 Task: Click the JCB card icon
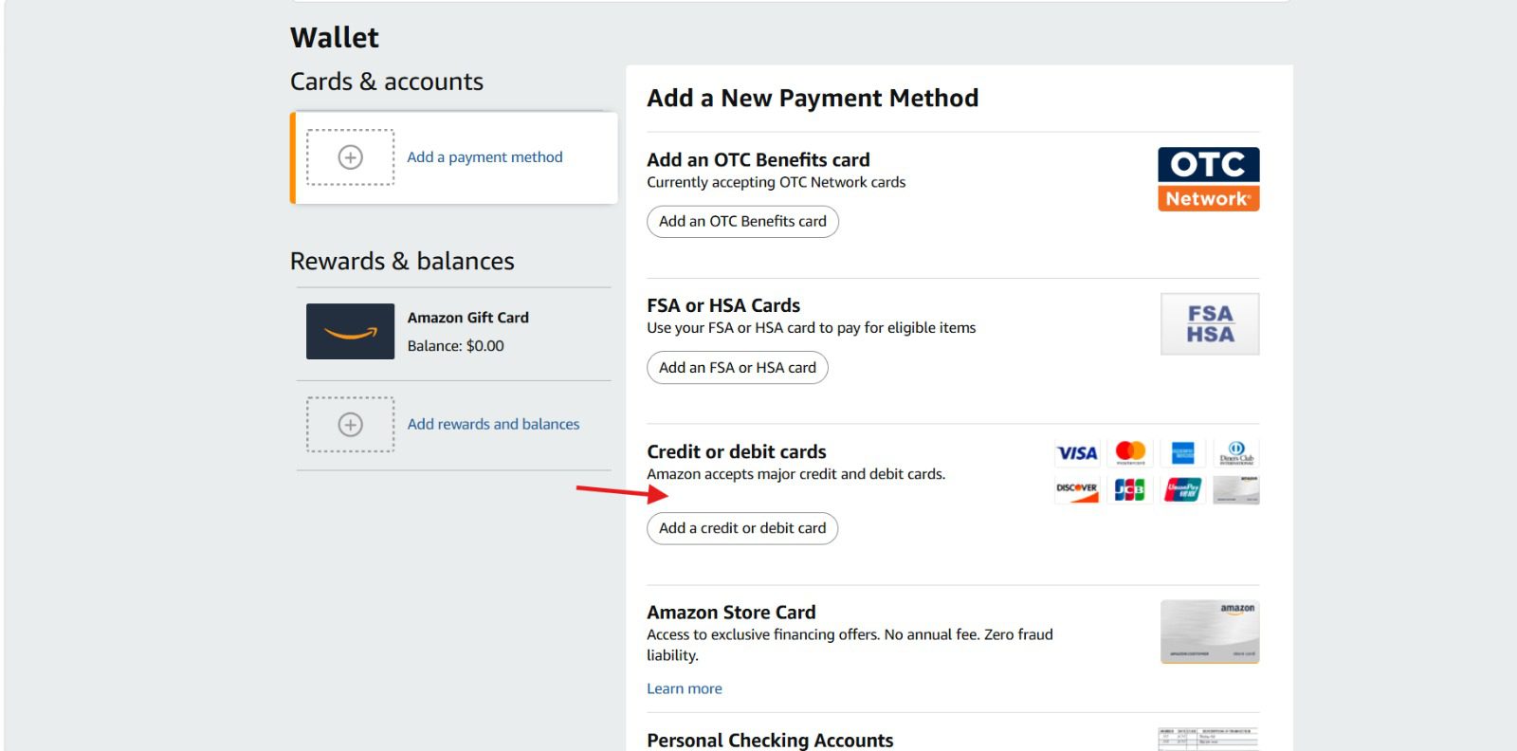[x=1129, y=489]
